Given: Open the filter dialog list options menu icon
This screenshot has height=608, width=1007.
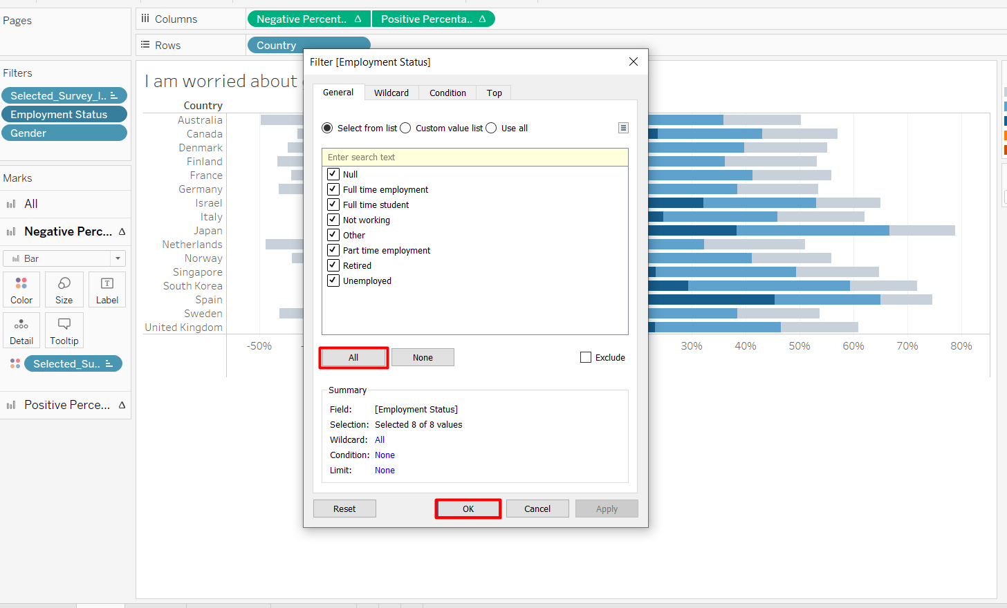Looking at the screenshot, I should coord(623,128).
